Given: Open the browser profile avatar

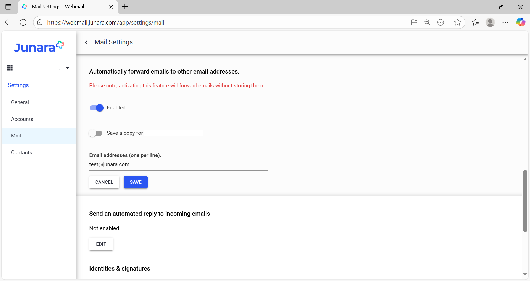Looking at the screenshot, I should 490,22.
